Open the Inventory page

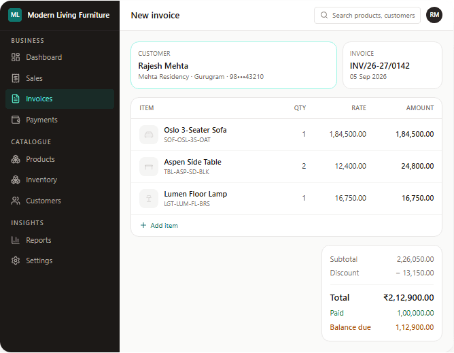pos(60,180)
